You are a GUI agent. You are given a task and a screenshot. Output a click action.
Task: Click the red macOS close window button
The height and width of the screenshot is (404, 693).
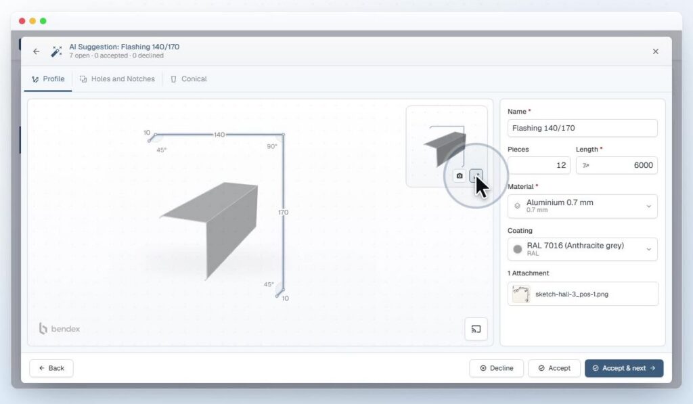coord(22,21)
